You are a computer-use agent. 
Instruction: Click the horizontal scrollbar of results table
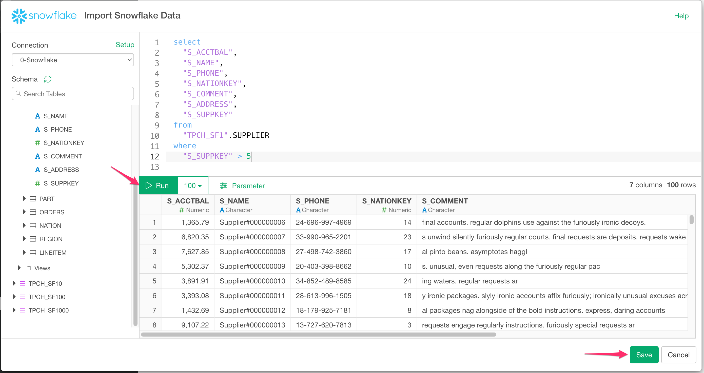pos(318,335)
